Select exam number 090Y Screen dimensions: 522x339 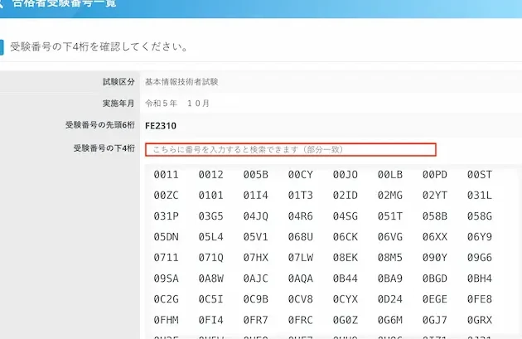(x=435, y=258)
